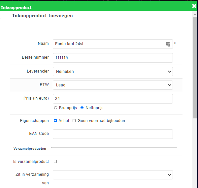Close the Inkoopproduct dialog with the X
Viewport: 198px width, 188px height.
point(194,6)
